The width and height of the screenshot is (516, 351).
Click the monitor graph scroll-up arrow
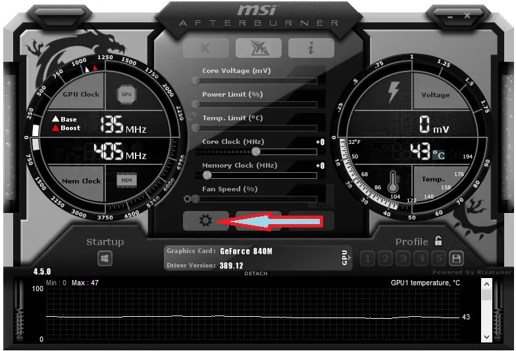[487, 284]
